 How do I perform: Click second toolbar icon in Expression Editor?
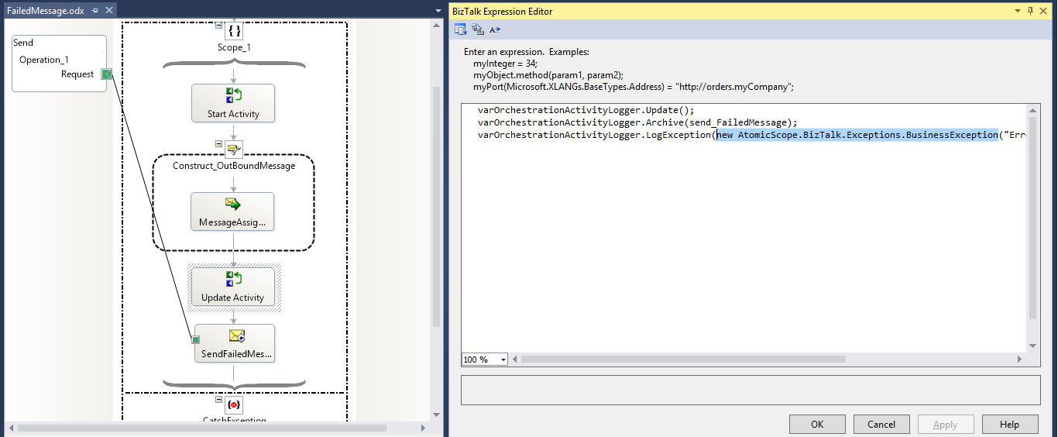478,29
